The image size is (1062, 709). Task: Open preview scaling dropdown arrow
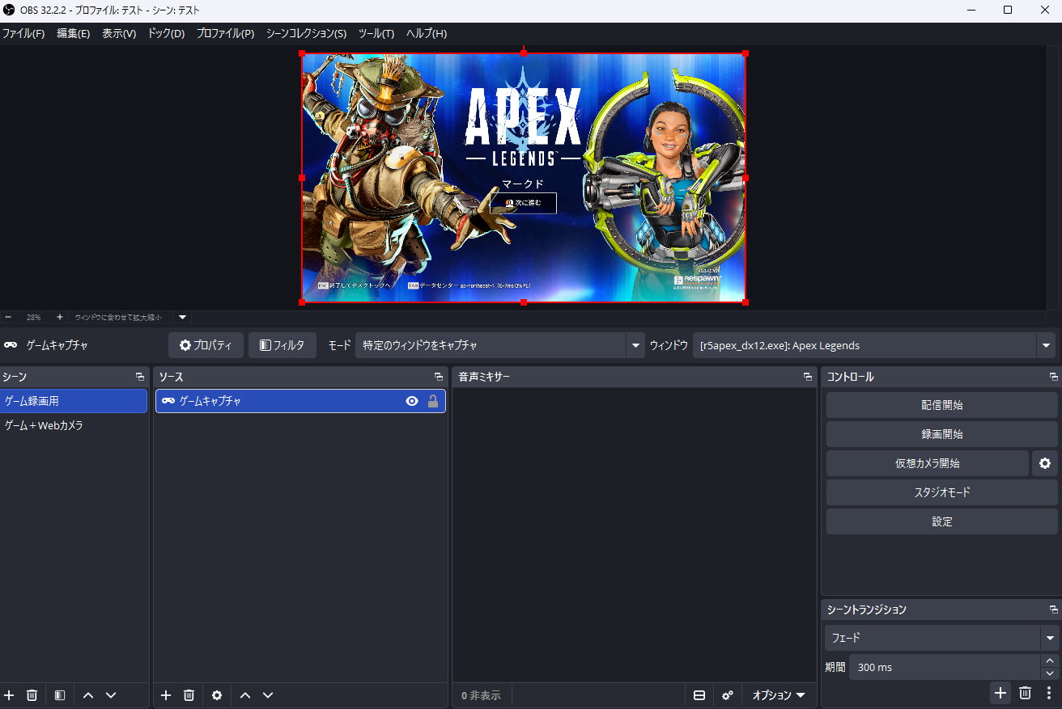pyautogui.click(x=182, y=318)
